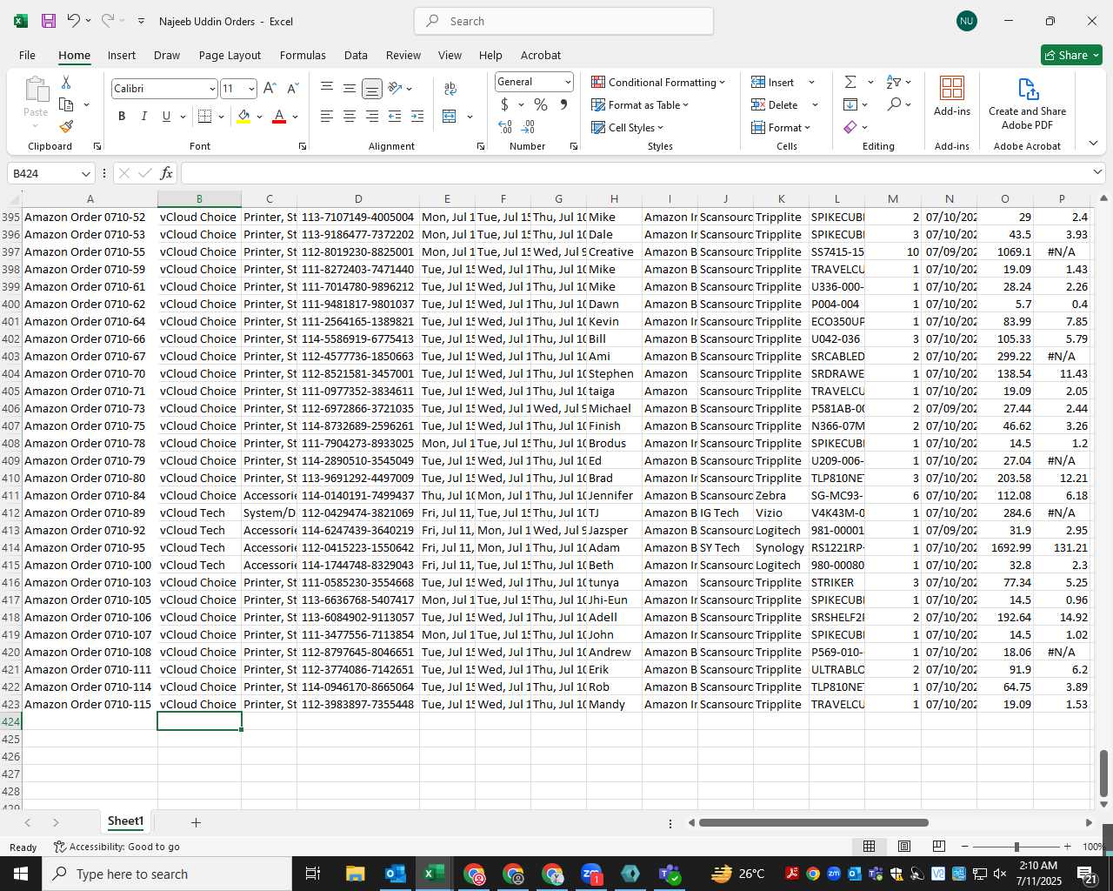This screenshot has width=1113, height=891.
Task: Click the Share button
Action: click(x=1071, y=55)
